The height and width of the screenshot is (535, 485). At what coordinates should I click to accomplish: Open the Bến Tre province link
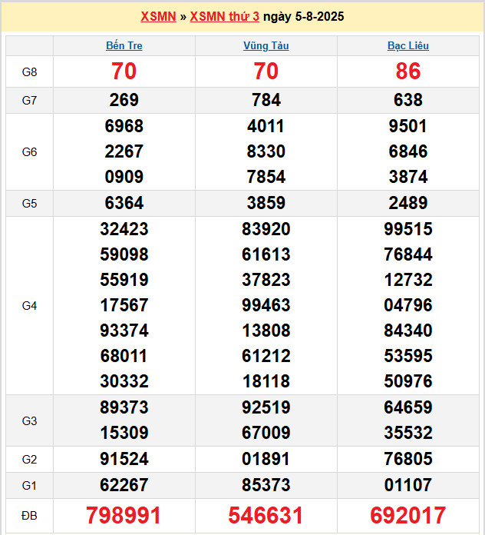124,45
